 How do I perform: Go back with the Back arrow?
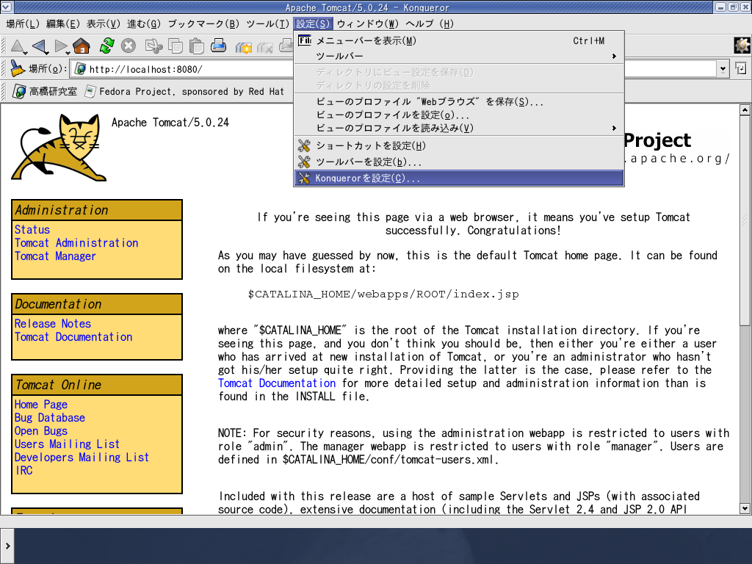pos(40,46)
